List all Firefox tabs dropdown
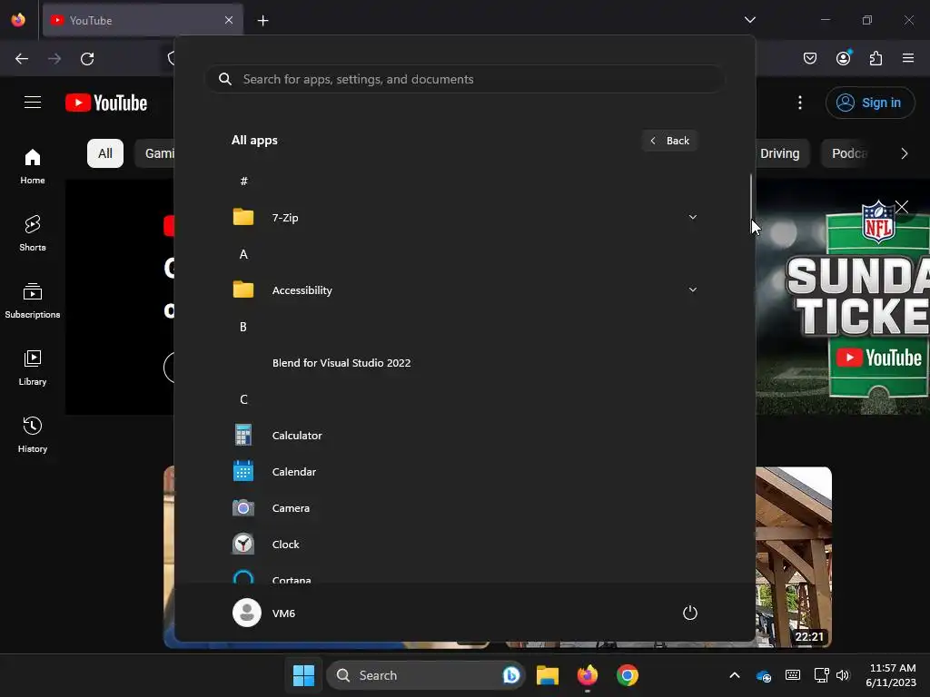930x697 pixels. 749,20
